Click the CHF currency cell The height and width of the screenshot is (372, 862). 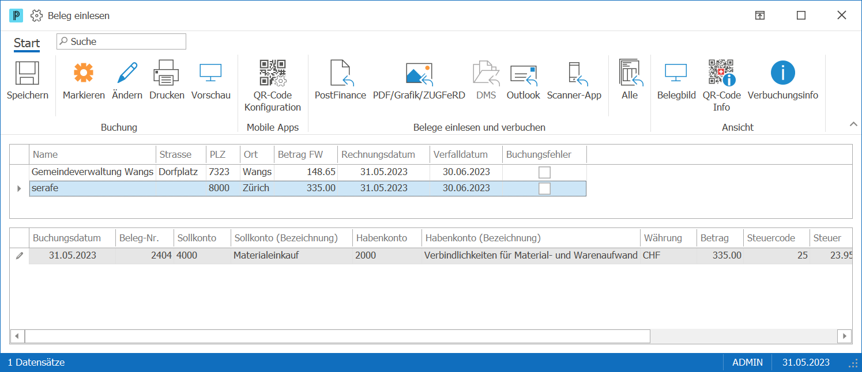click(x=668, y=255)
